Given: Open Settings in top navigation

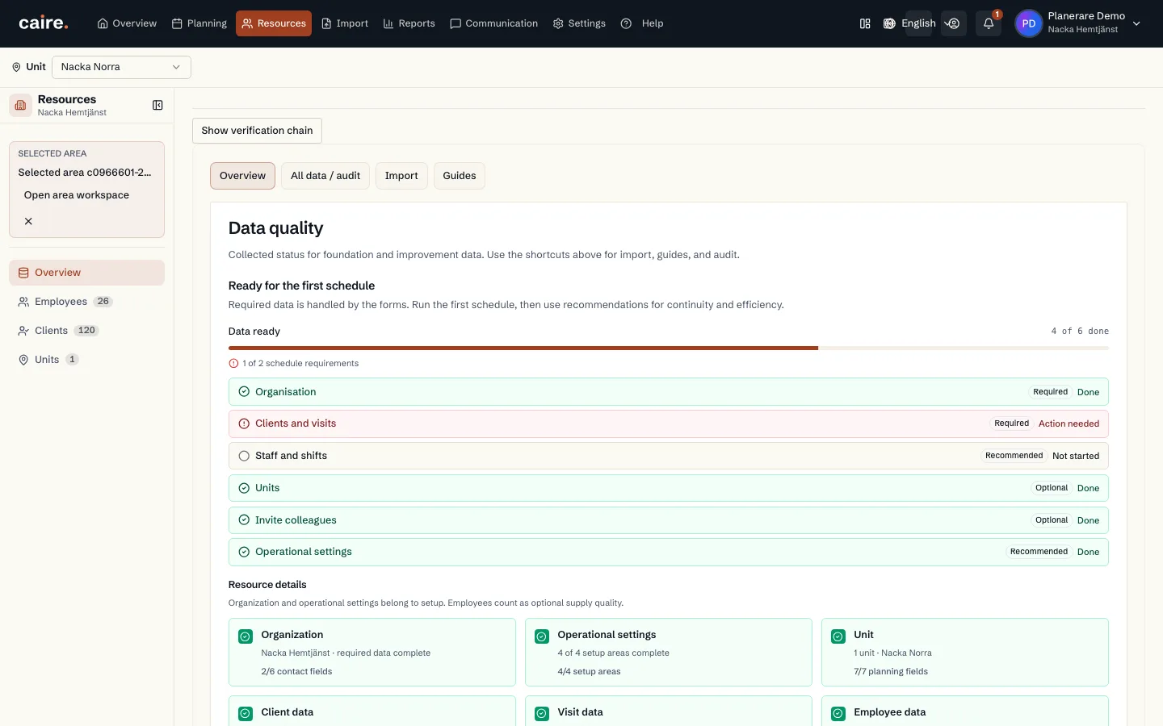Looking at the screenshot, I should [579, 23].
